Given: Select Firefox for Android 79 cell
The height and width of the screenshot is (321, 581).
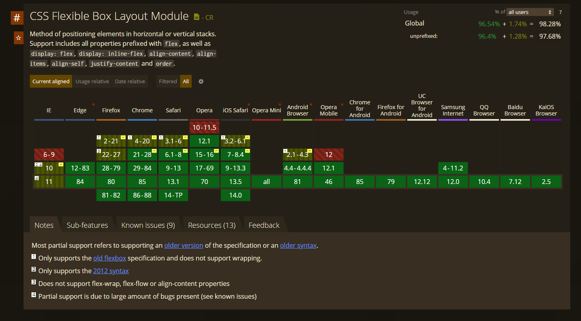Looking at the screenshot, I should (391, 182).
